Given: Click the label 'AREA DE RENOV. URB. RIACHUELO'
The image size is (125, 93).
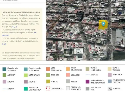Looking at the screenshot, I should [98, 82].
